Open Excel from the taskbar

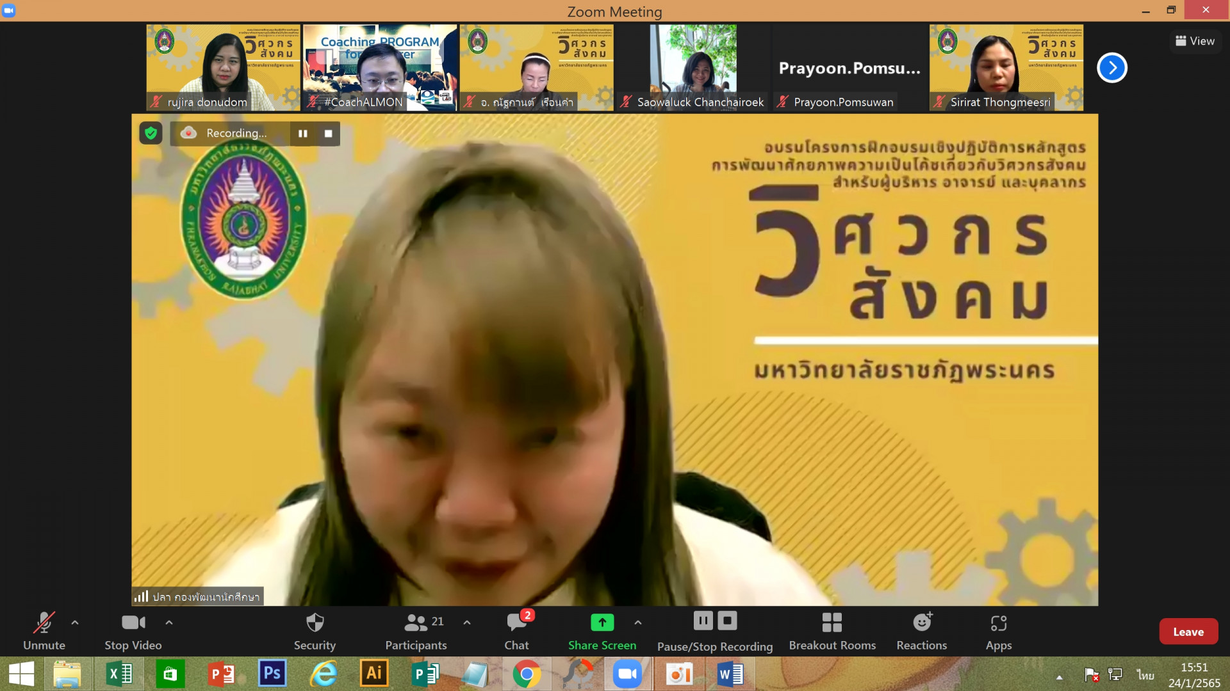119,674
